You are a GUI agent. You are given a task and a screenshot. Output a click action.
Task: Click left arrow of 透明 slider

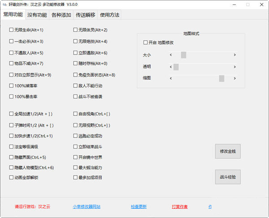point(171,67)
